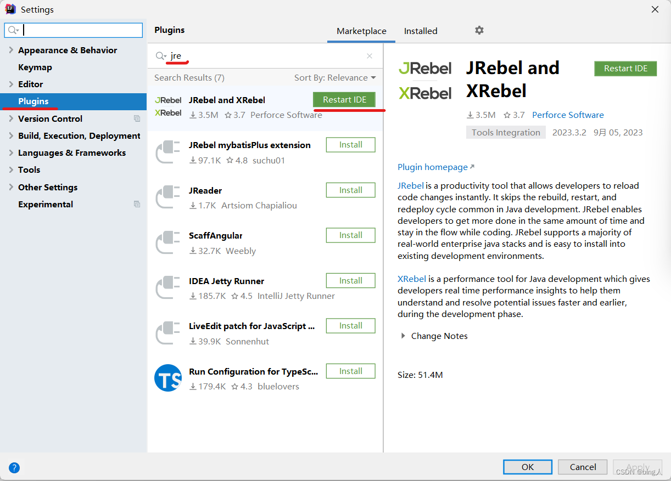Click into the plugin search box
The width and height of the screenshot is (671, 481).
click(265, 56)
